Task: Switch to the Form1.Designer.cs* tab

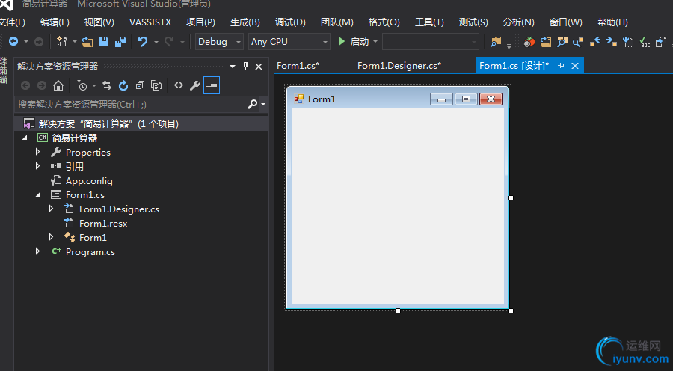Action: click(x=399, y=66)
